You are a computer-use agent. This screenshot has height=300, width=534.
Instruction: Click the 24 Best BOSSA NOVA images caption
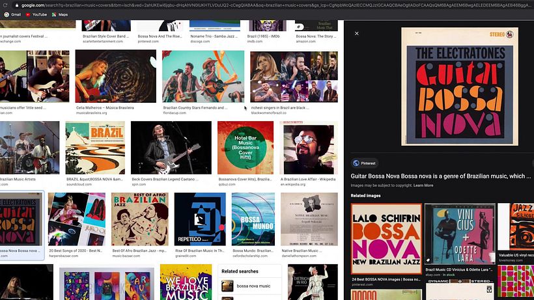(x=386, y=279)
